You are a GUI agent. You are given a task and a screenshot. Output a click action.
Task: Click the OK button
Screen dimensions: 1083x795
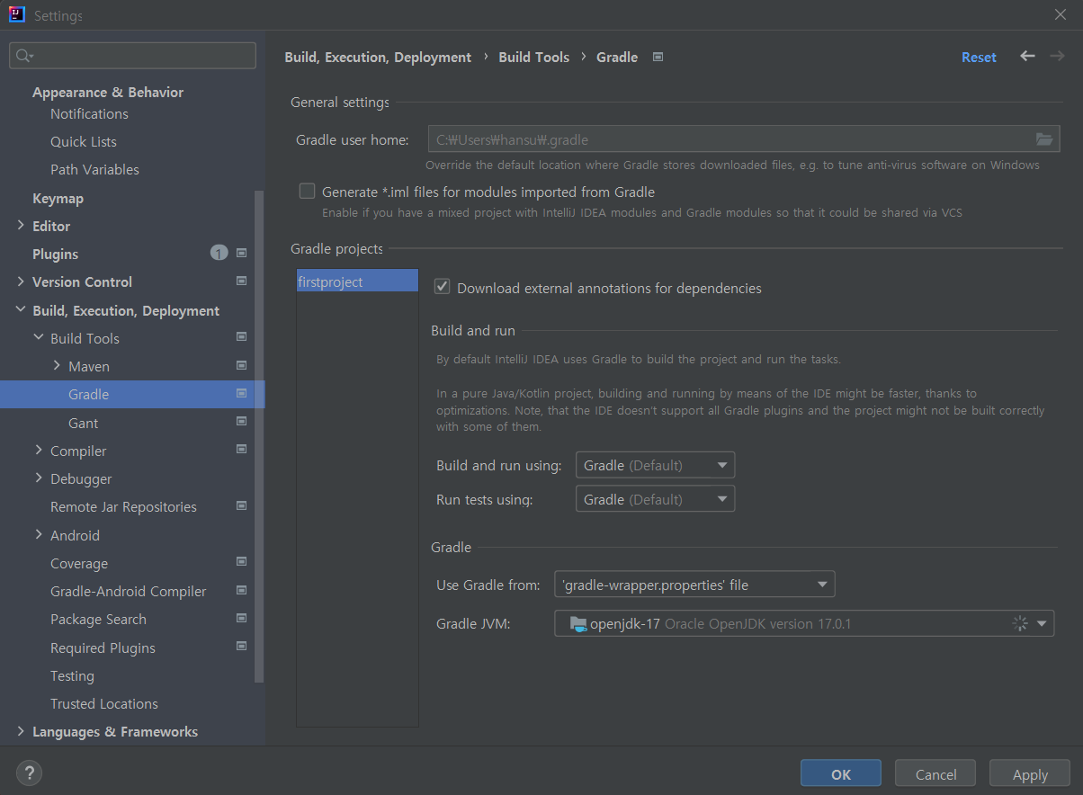pyautogui.click(x=841, y=774)
